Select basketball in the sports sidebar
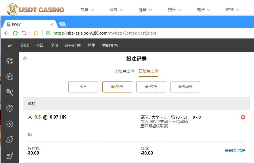 (x=10, y=77)
